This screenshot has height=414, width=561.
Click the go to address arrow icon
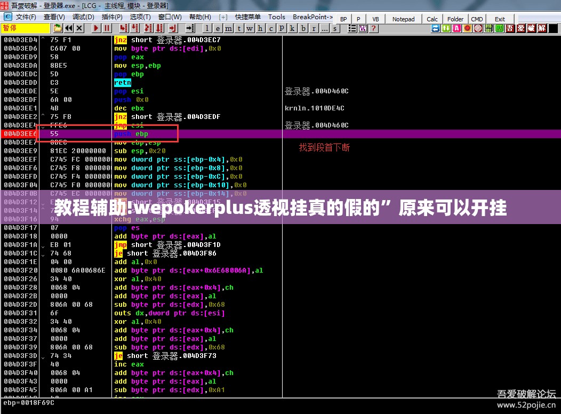[190, 28]
